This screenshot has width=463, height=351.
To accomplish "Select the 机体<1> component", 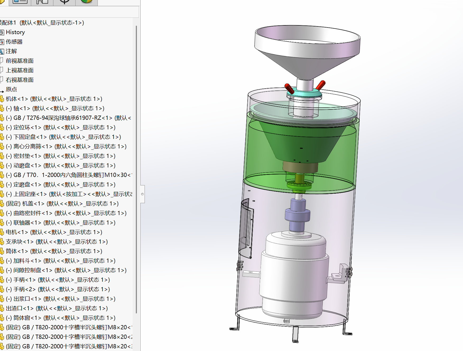I will click(x=54, y=99).
